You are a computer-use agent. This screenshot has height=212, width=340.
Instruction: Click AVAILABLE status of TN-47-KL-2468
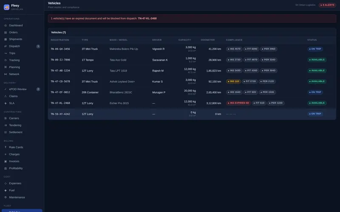[x=317, y=103]
